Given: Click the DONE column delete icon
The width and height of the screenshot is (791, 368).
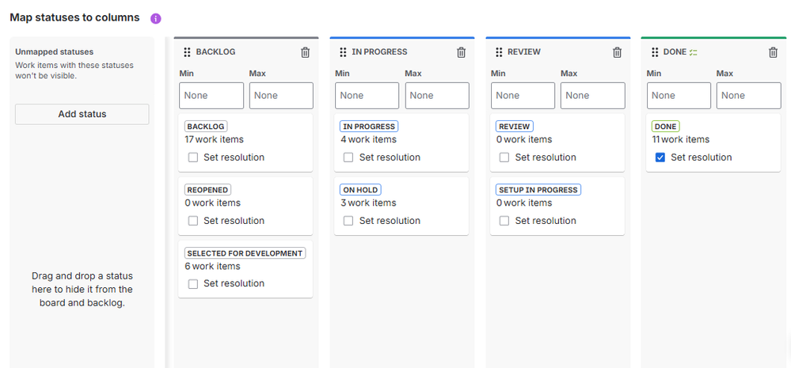Looking at the screenshot, I should click(774, 52).
